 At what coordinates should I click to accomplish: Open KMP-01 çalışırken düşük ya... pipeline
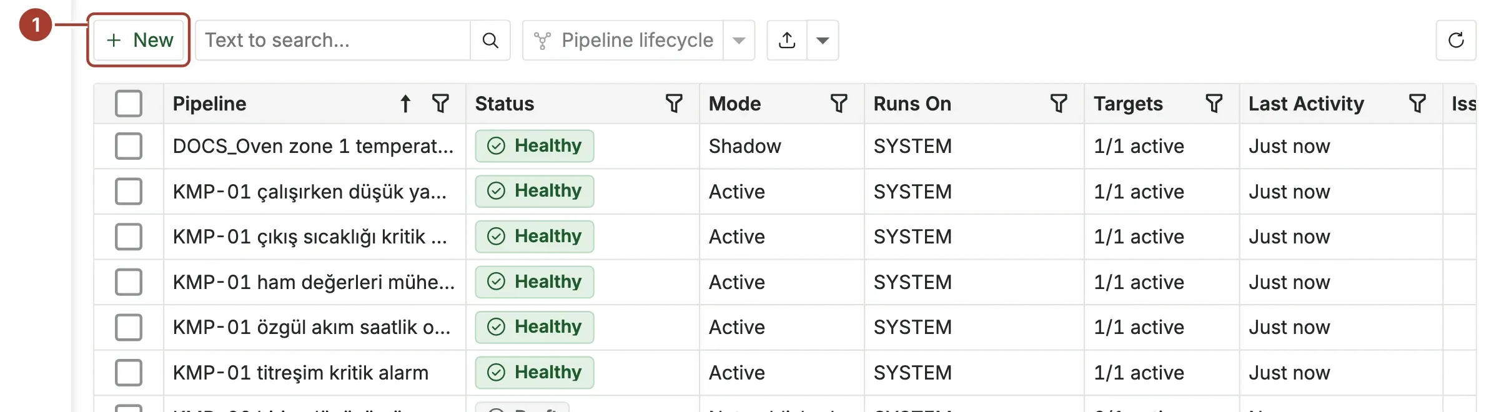point(310,192)
